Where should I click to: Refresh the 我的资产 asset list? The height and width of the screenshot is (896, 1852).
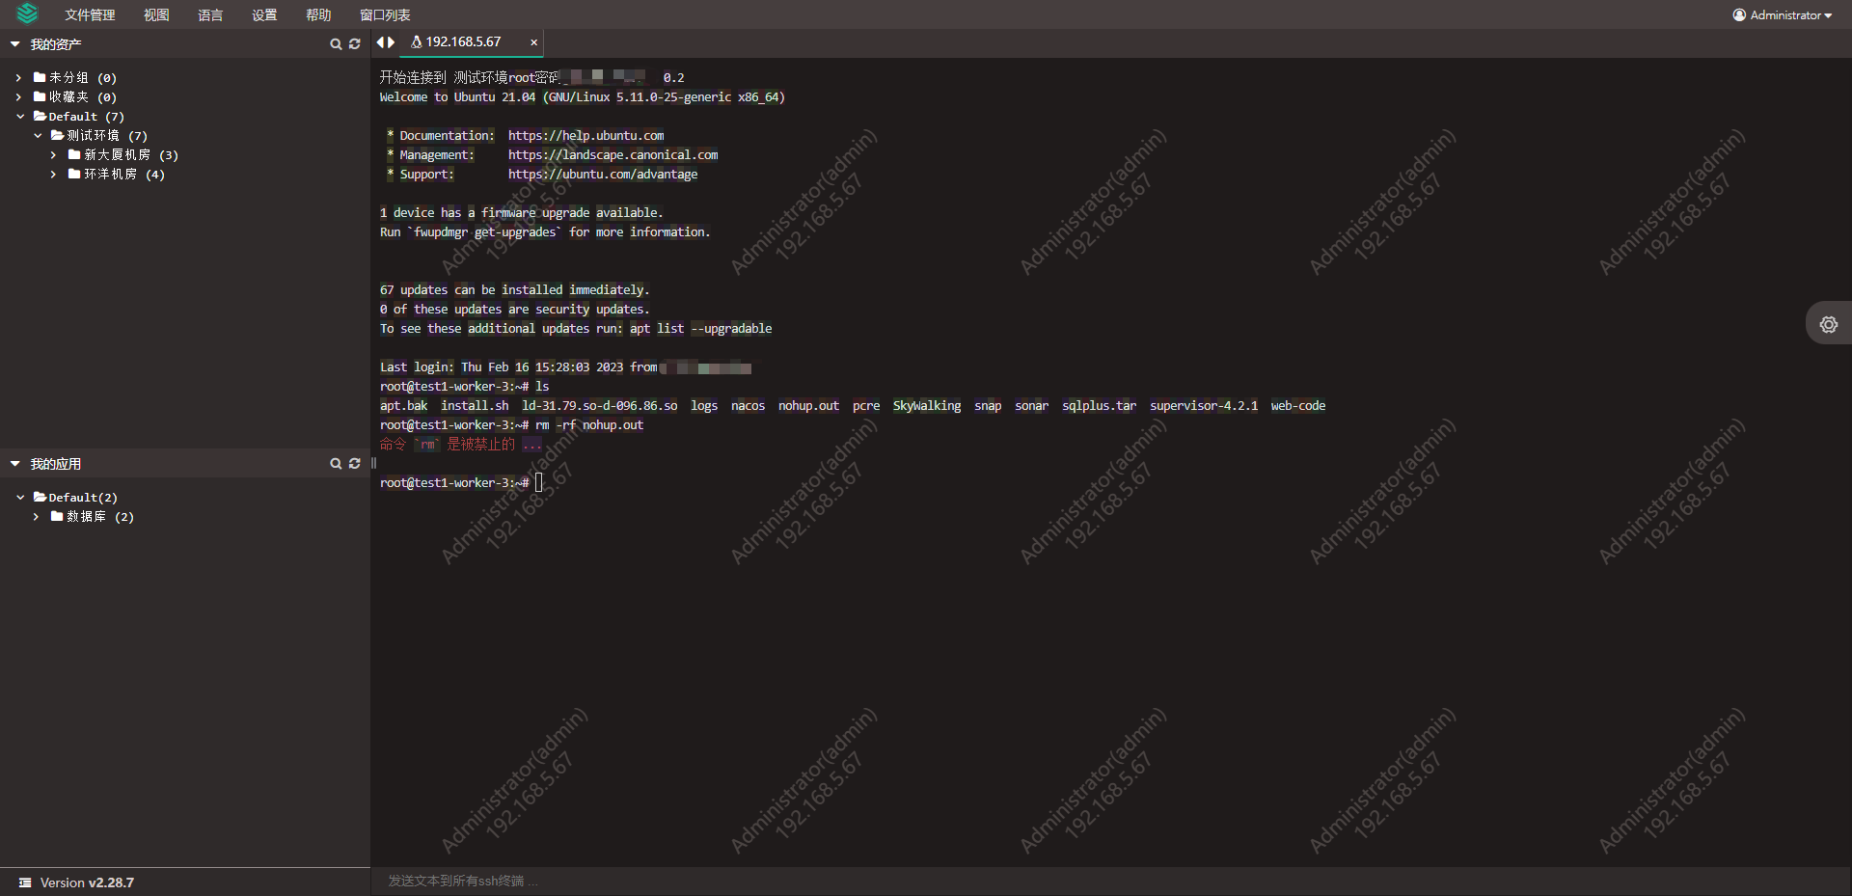click(x=354, y=43)
